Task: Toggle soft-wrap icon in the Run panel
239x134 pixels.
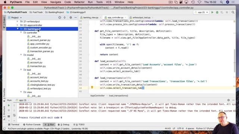Action: (14, 115)
